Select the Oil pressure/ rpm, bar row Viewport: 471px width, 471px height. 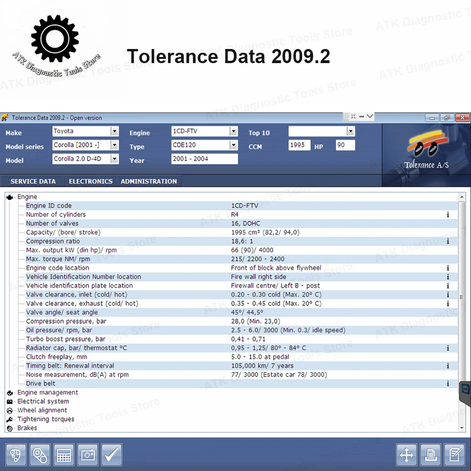click(242, 330)
